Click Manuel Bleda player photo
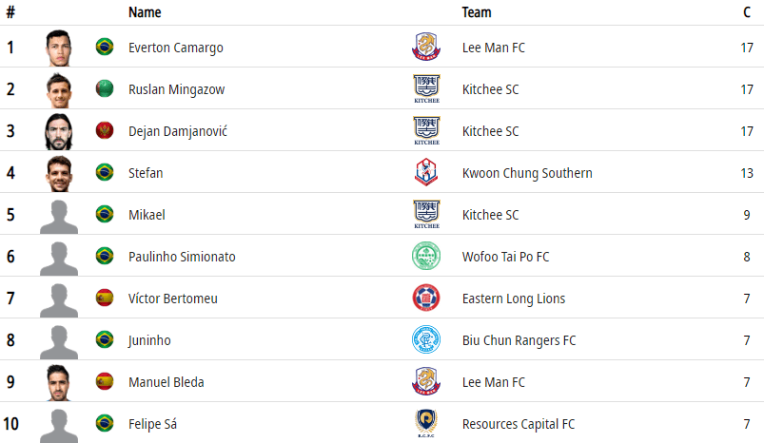 pos(59,382)
